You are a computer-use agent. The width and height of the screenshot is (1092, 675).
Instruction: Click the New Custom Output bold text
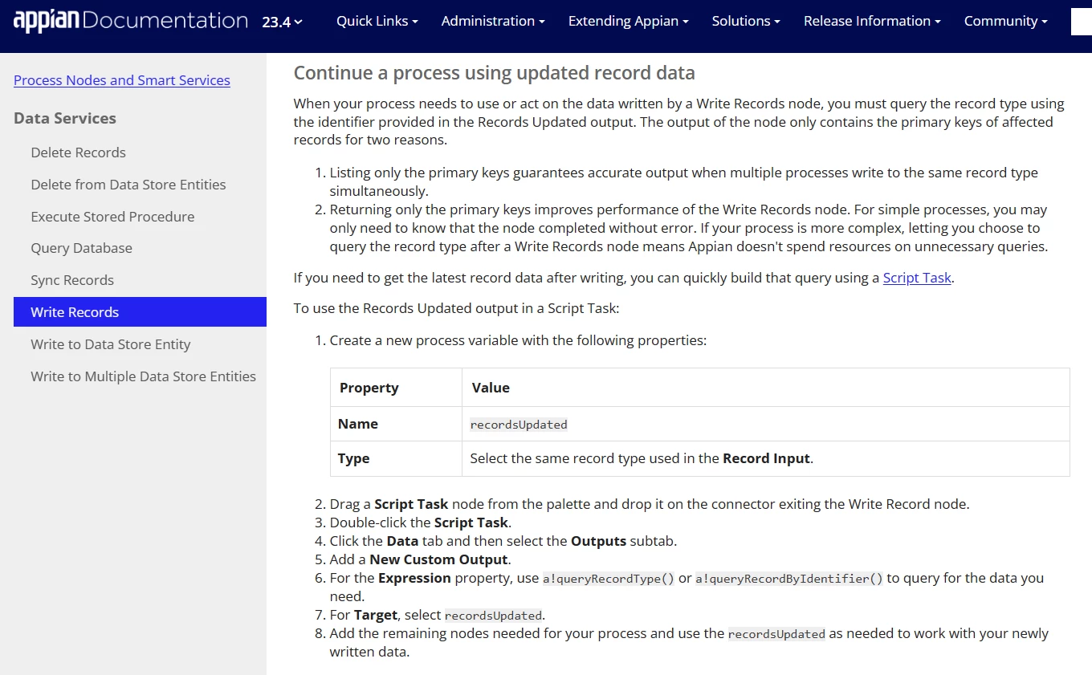coord(438,559)
